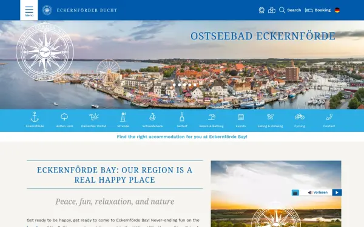Go to Eckernförder Bucht home title
The image size is (364, 227).
(87, 10)
